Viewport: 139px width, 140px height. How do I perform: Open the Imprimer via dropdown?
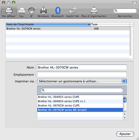82,81
